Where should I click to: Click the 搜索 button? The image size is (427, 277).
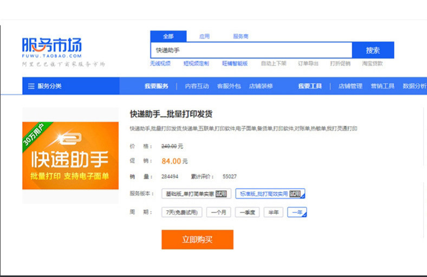pos(373,50)
